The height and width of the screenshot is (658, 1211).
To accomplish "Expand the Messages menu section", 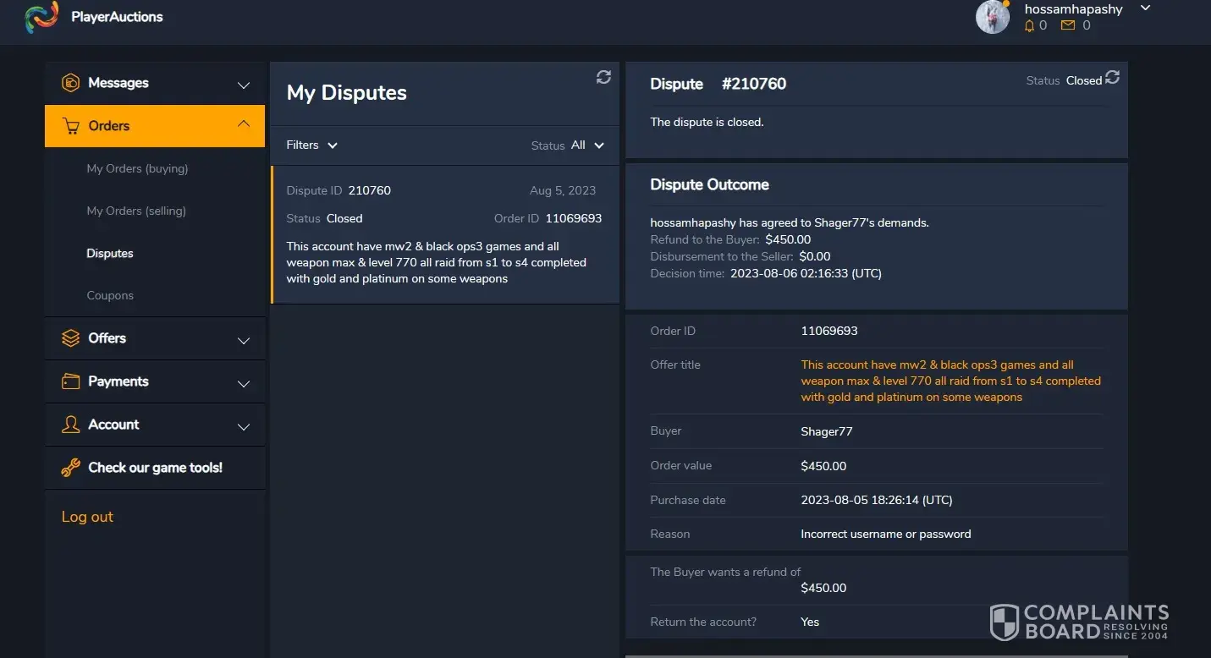I will point(244,84).
